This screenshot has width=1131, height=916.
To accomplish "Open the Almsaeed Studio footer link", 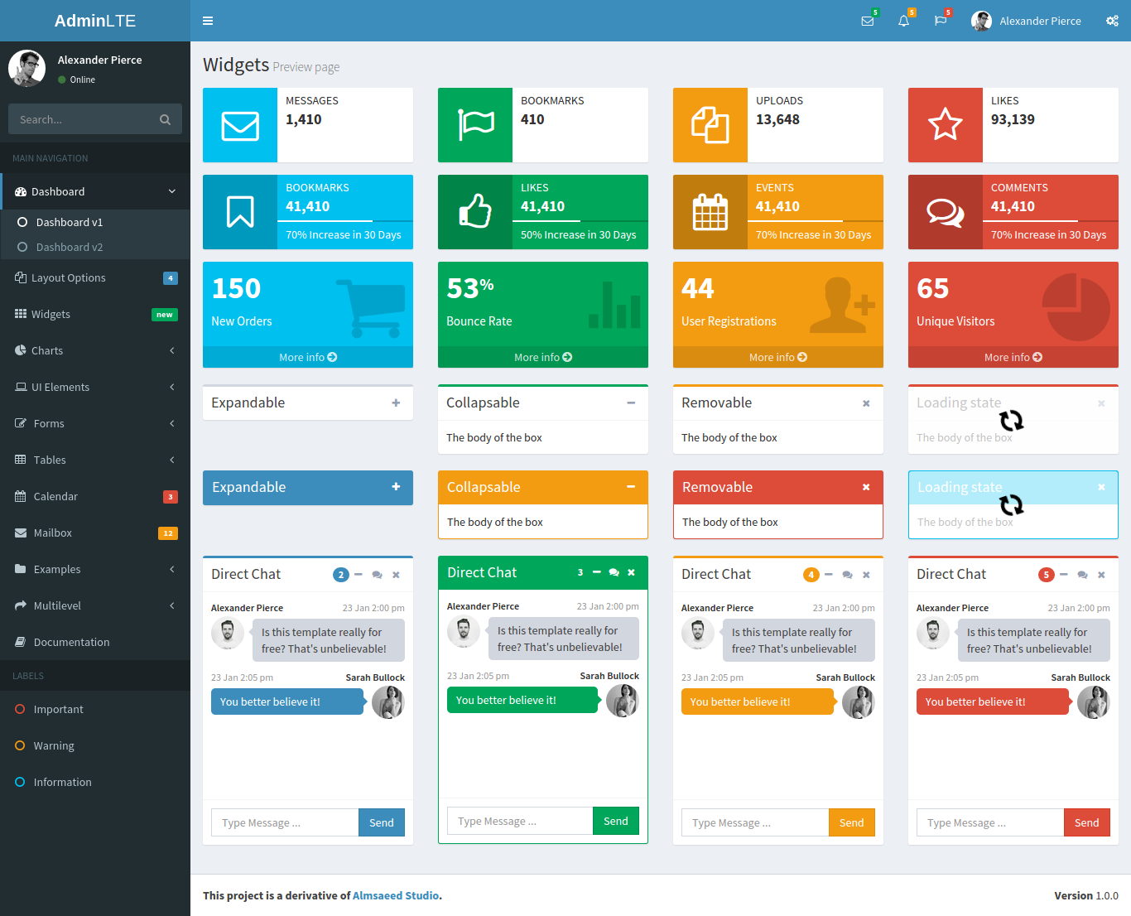I will (396, 895).
